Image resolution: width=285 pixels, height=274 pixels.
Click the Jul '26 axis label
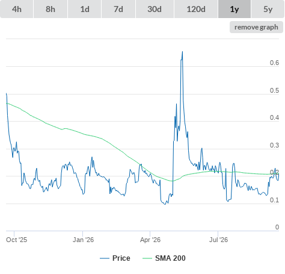218,240
